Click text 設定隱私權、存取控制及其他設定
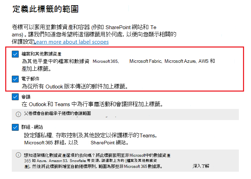Image resolution: width=251 pixels, height=179 pixels. 90,135
